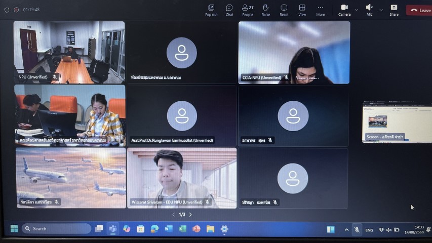The width and height of the screenshot is (432, 243).
Task: Open the Word app in the taskbar
Action: [169, 229]
